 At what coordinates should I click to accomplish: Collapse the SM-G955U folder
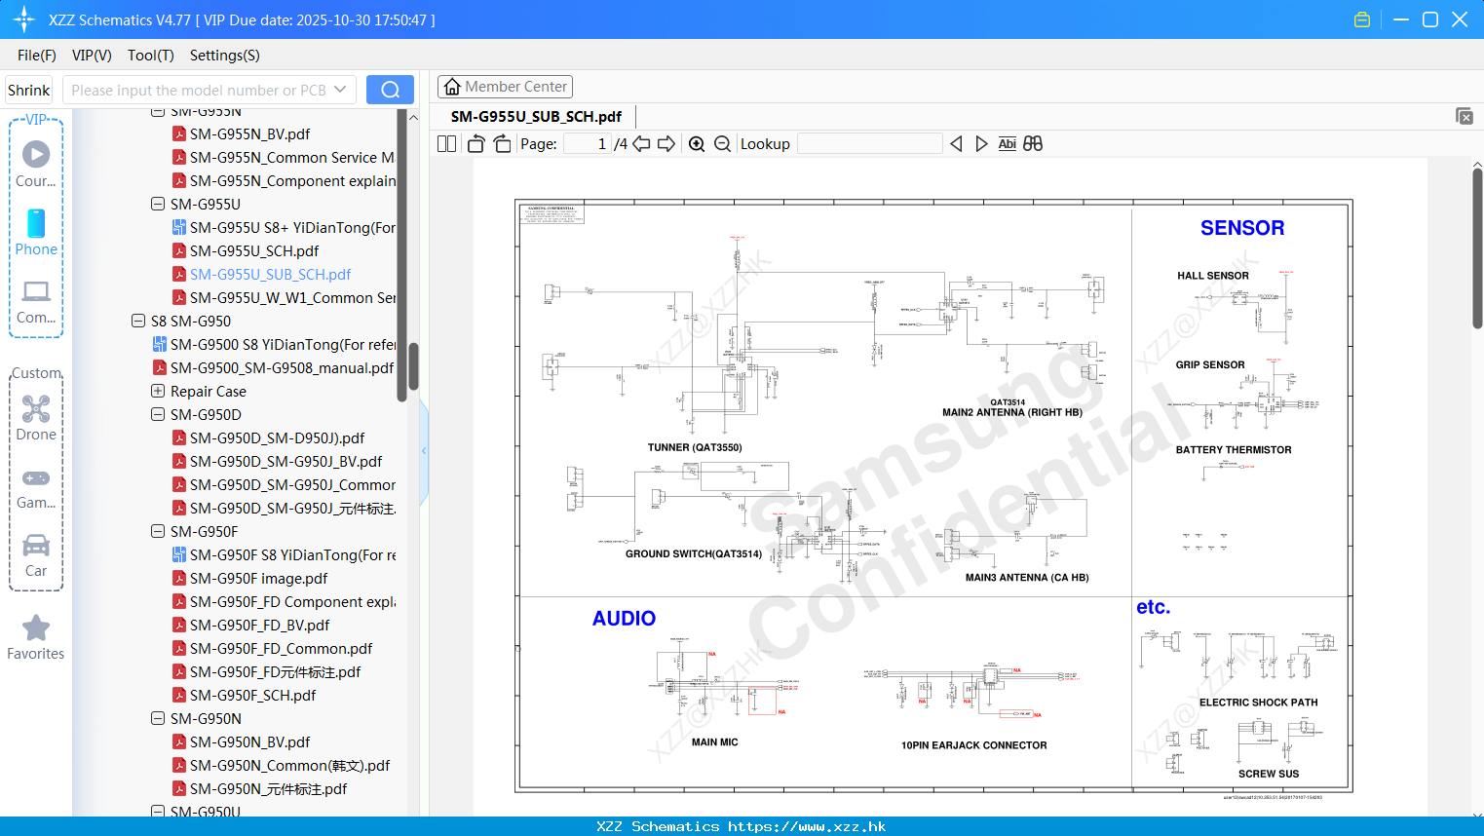[158, 204]
